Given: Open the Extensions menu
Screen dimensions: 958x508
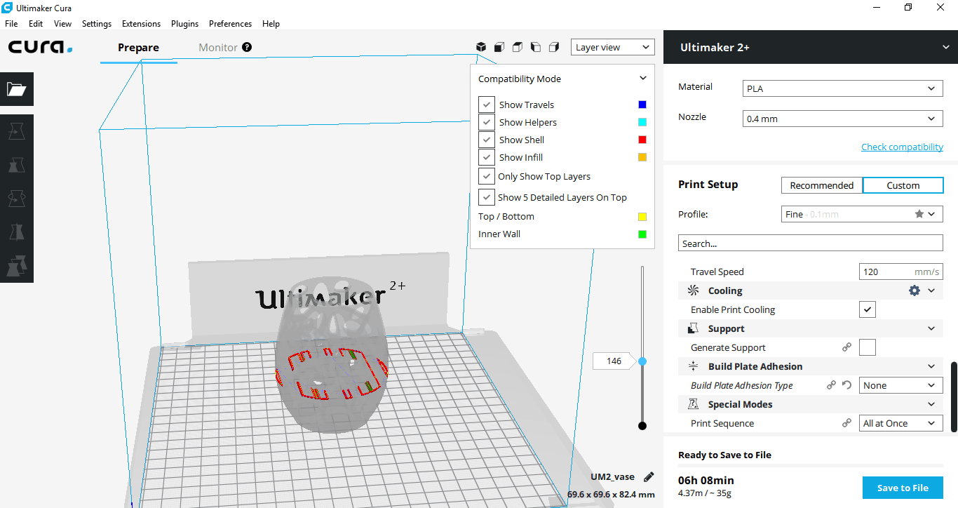Looking at the screenshot, I should coord(141,23).
